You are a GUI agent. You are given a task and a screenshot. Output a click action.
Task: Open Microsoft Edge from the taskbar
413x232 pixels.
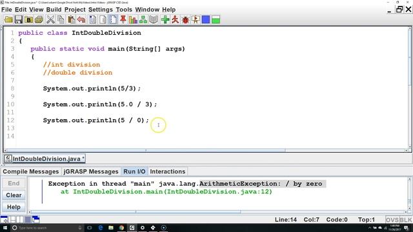(101, 227)
